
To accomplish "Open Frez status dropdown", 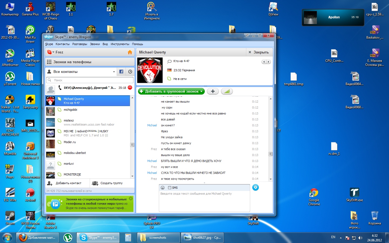I will pyautogui.click(x=53, y=52).
